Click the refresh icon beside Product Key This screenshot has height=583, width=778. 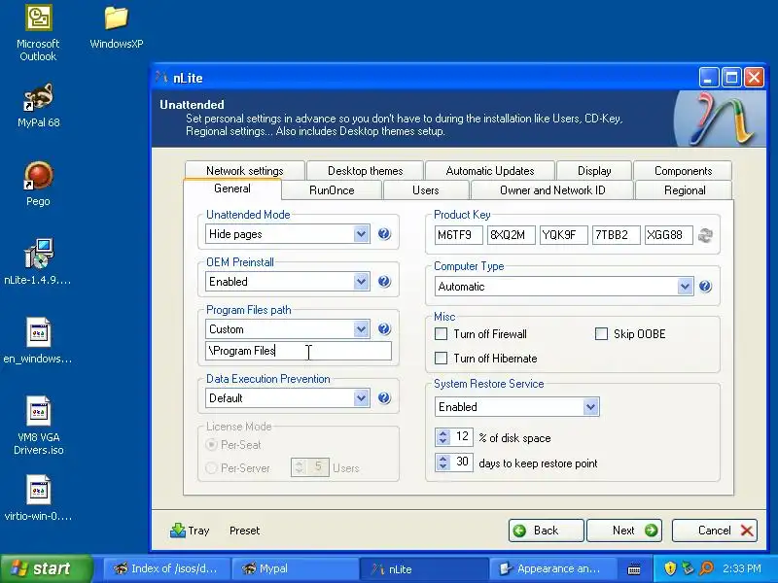point(705,235)
